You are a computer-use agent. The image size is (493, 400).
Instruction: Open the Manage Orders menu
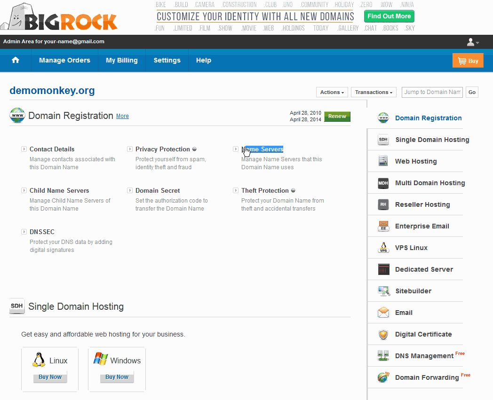click(64, 60)
